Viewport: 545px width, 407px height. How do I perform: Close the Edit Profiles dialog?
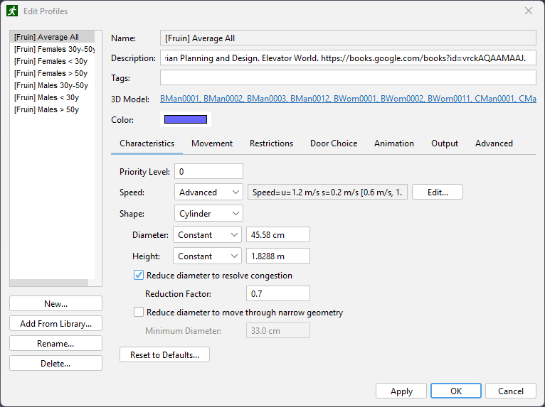pyautogui.click(x=529, y=11)
